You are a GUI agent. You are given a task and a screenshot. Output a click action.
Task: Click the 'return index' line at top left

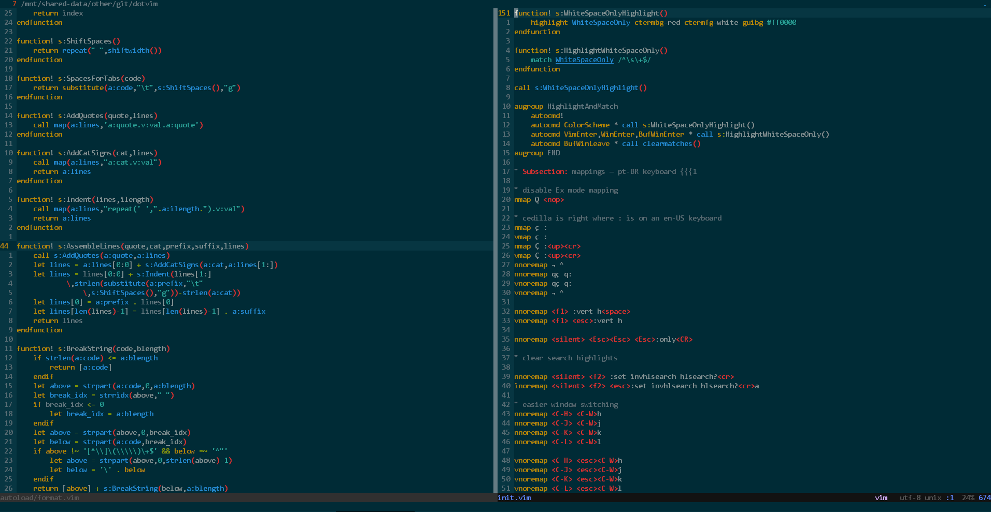(58, 13)
